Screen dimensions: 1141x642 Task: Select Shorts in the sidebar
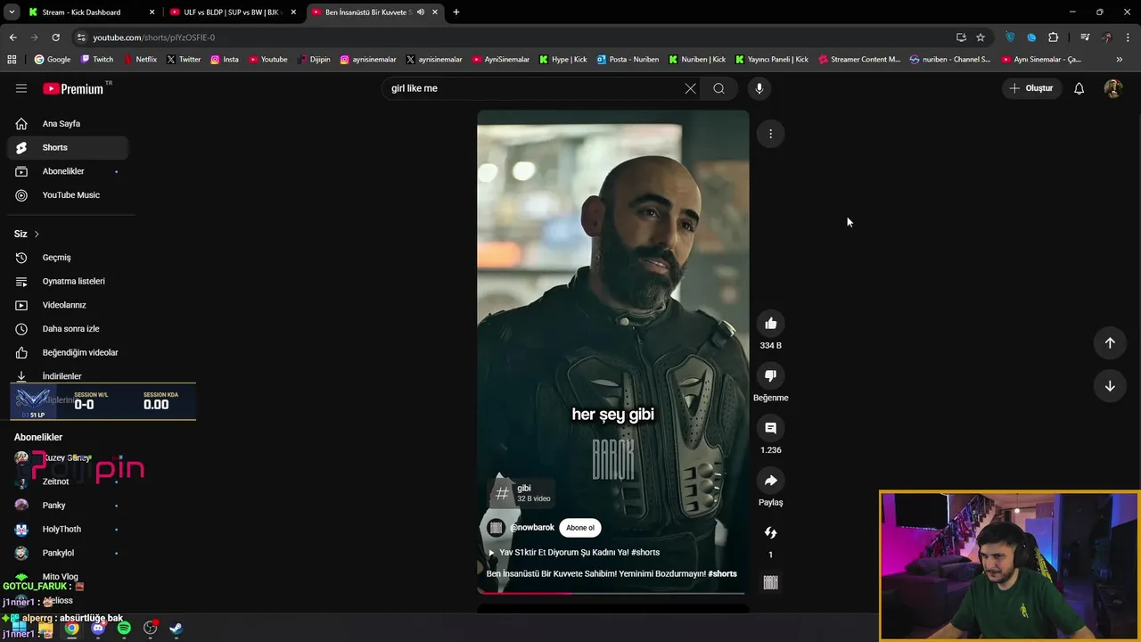pos(68,147)
